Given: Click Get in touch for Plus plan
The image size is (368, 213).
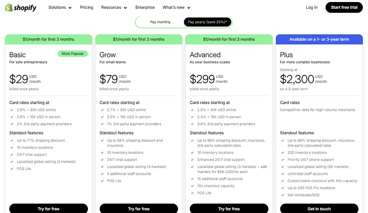Looking at the screenshot, I should [x=319, y=208].
